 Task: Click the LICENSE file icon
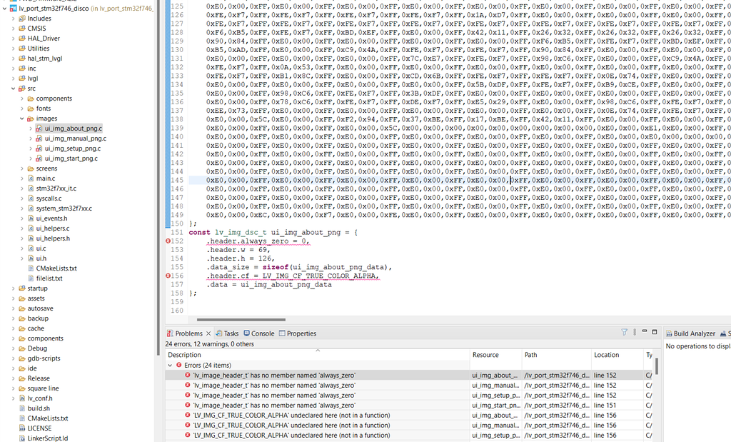(x=21, y=428)
